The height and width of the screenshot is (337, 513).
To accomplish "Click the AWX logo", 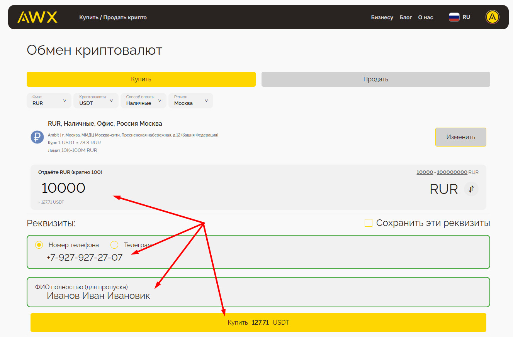I will [x=37, y=17].
